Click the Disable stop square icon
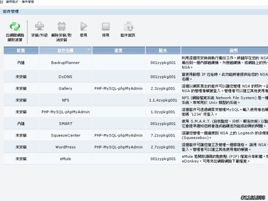Image resolution: width=268 pixels, height=201 pixels. click(106, 26)
